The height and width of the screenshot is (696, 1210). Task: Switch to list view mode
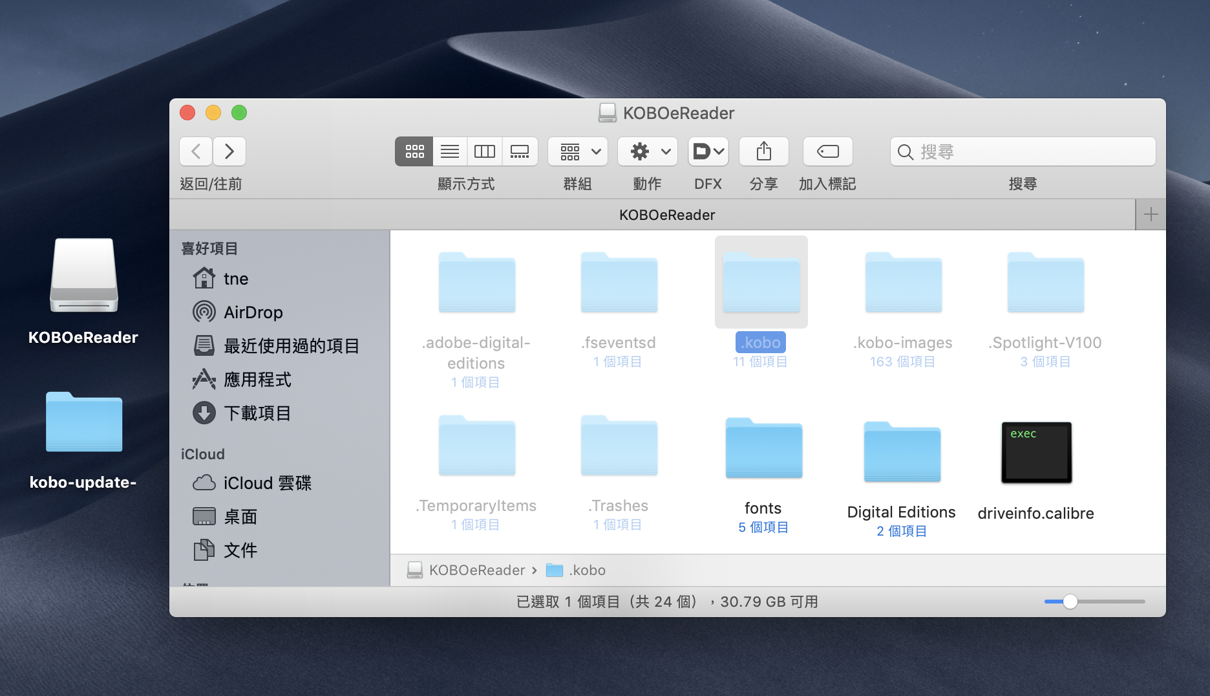click(450, 151)
